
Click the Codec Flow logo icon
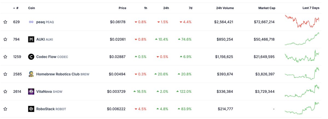(31, 57)
